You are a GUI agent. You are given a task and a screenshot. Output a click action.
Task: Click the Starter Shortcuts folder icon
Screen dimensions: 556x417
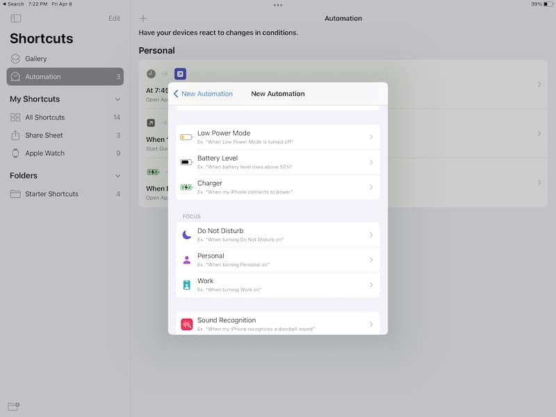tap(15, 194)
